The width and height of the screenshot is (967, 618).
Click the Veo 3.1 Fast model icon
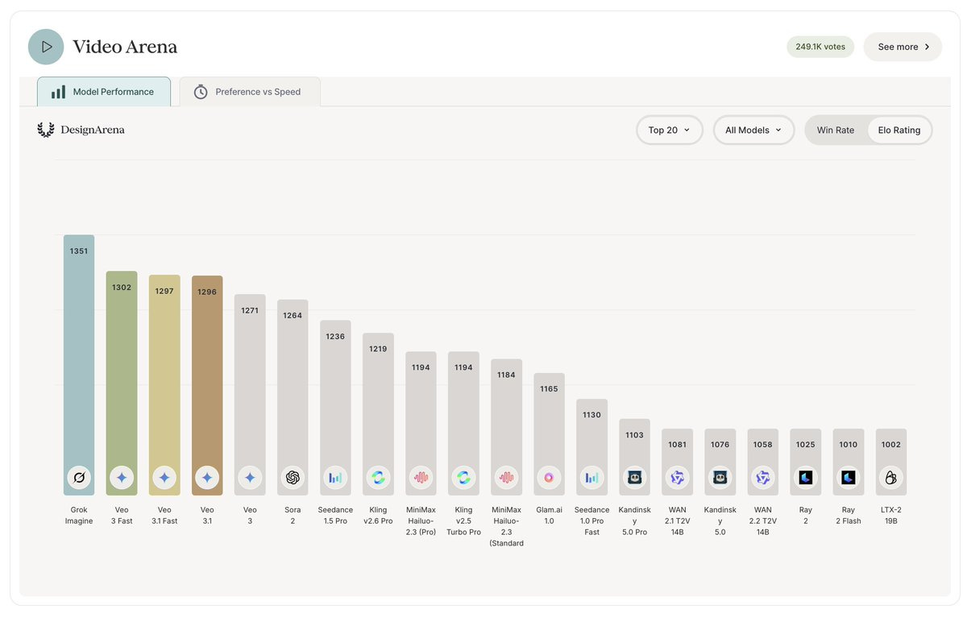pos(164,478)
